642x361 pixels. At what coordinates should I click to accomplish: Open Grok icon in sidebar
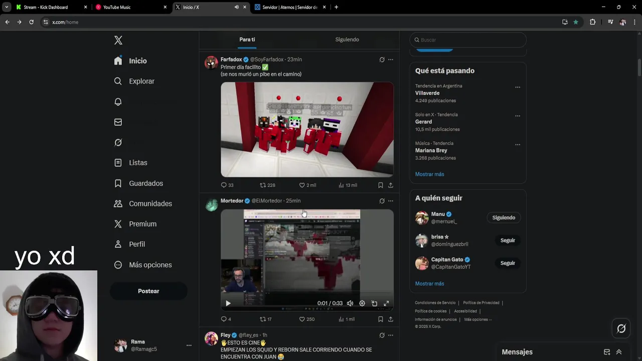point(118,142)
